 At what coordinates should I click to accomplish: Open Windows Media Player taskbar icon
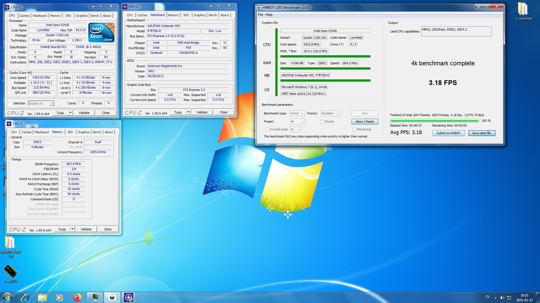pyautogui.click(x=59, y=297)
